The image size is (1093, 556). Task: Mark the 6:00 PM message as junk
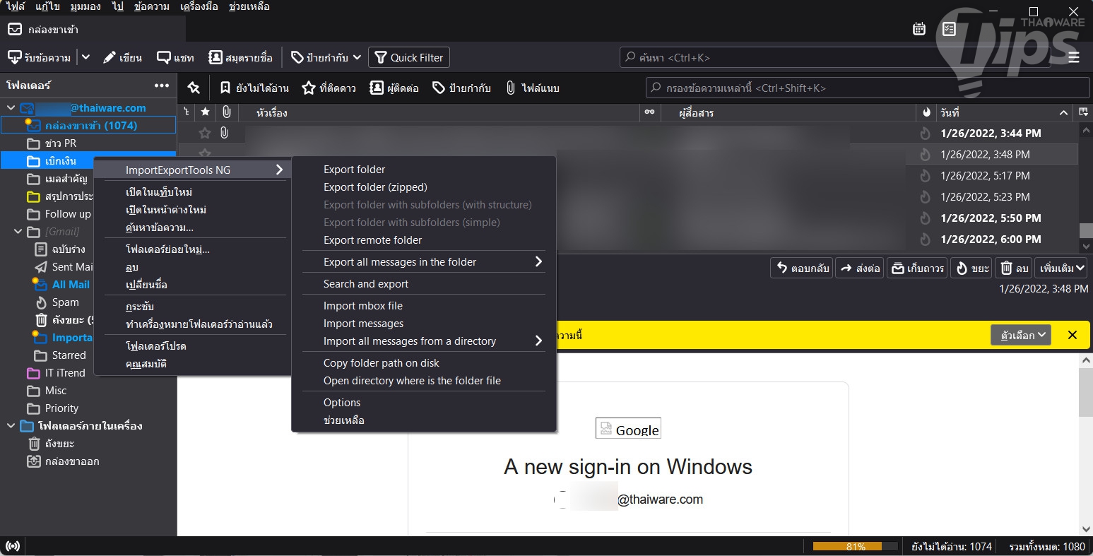pos(925,239)
